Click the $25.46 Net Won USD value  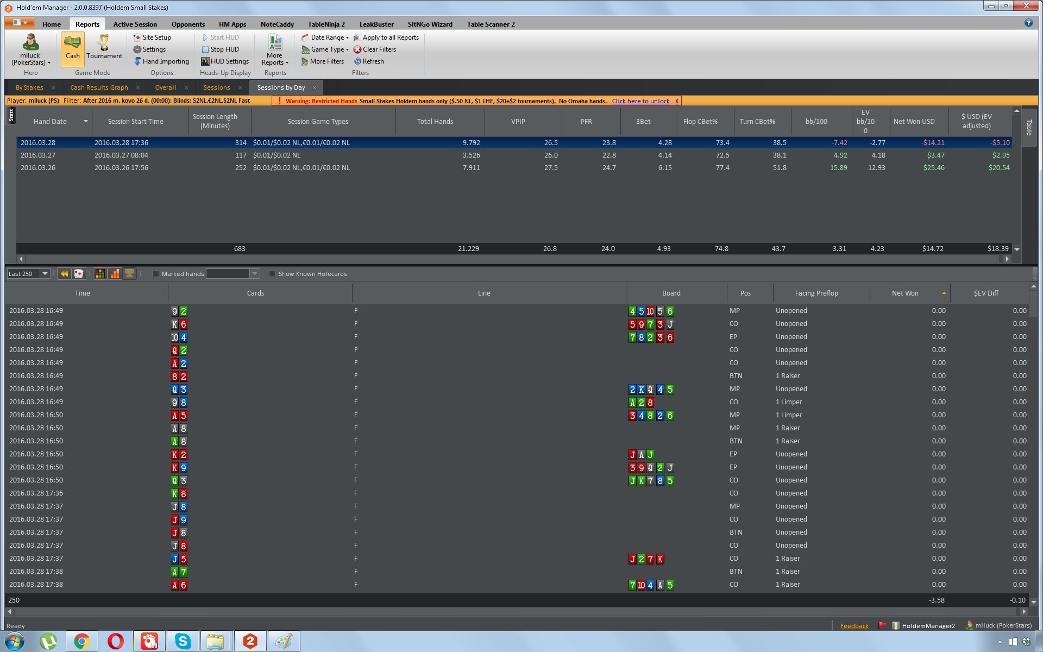click(934, 167)
